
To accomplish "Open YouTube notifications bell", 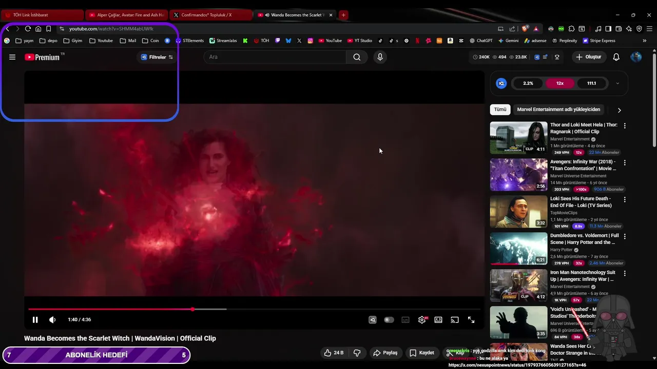I will coord(616,57).
